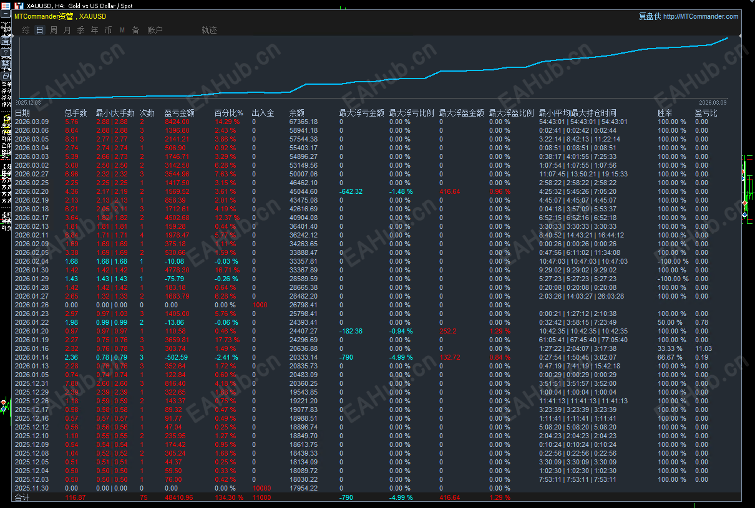The height and width of the screenshot is (508, 755).
Task: Click the floating loss value -642.32
Action: [x=351, y=191]
